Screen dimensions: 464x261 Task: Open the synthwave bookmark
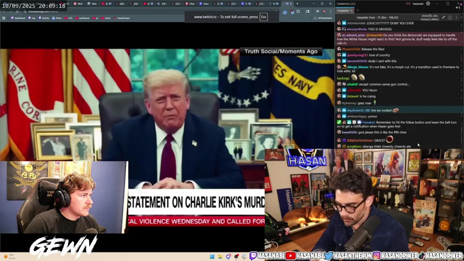pos(82,18)
